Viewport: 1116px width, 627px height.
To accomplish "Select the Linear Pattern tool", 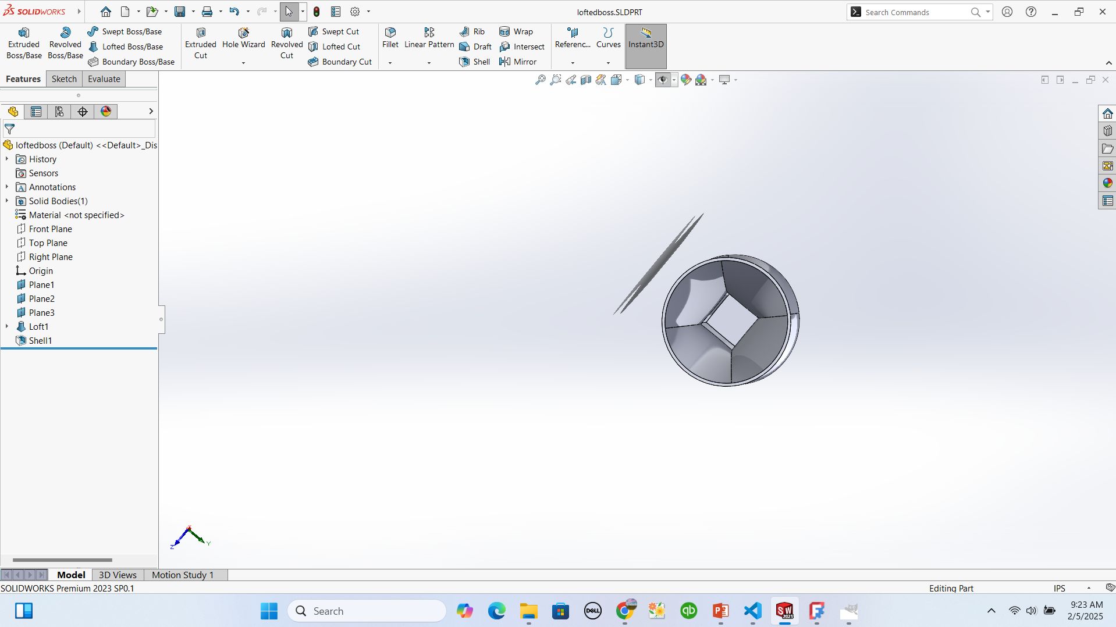I will coord(429,38).
